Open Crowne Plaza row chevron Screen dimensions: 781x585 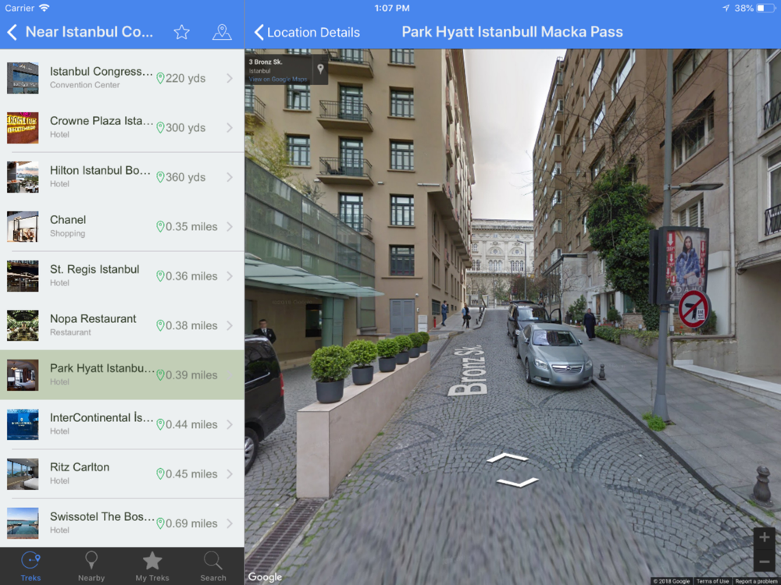[x=230, y=128]
